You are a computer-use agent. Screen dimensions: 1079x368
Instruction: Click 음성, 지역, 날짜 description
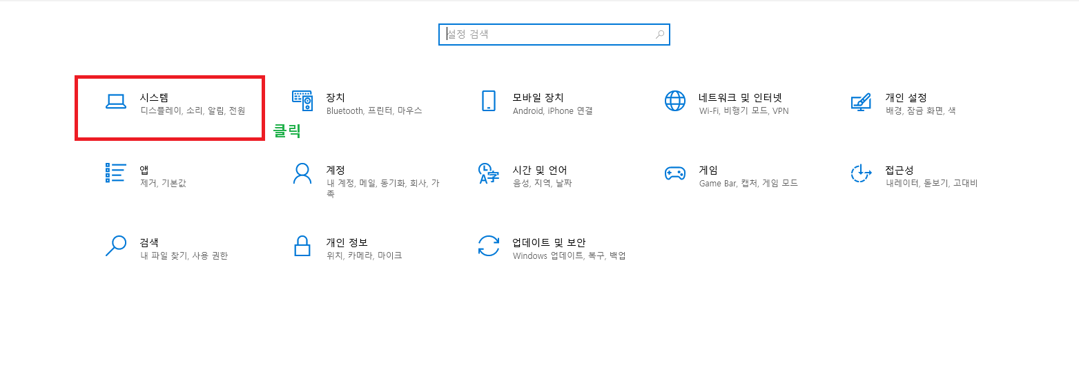[x=542, y=184]
